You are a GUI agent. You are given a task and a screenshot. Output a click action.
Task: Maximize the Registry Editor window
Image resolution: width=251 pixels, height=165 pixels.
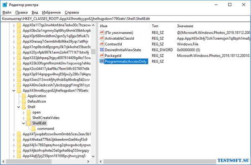point(230,5)
